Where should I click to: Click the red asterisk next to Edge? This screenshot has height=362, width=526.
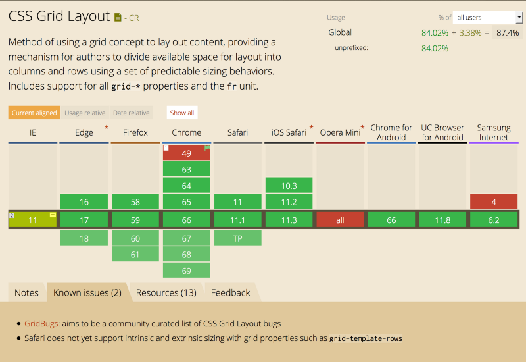click(x=107, y=128)
